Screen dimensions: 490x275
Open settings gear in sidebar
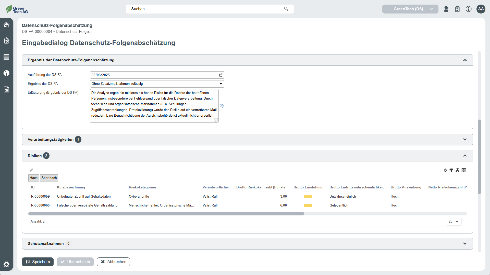tap(6, 264)
